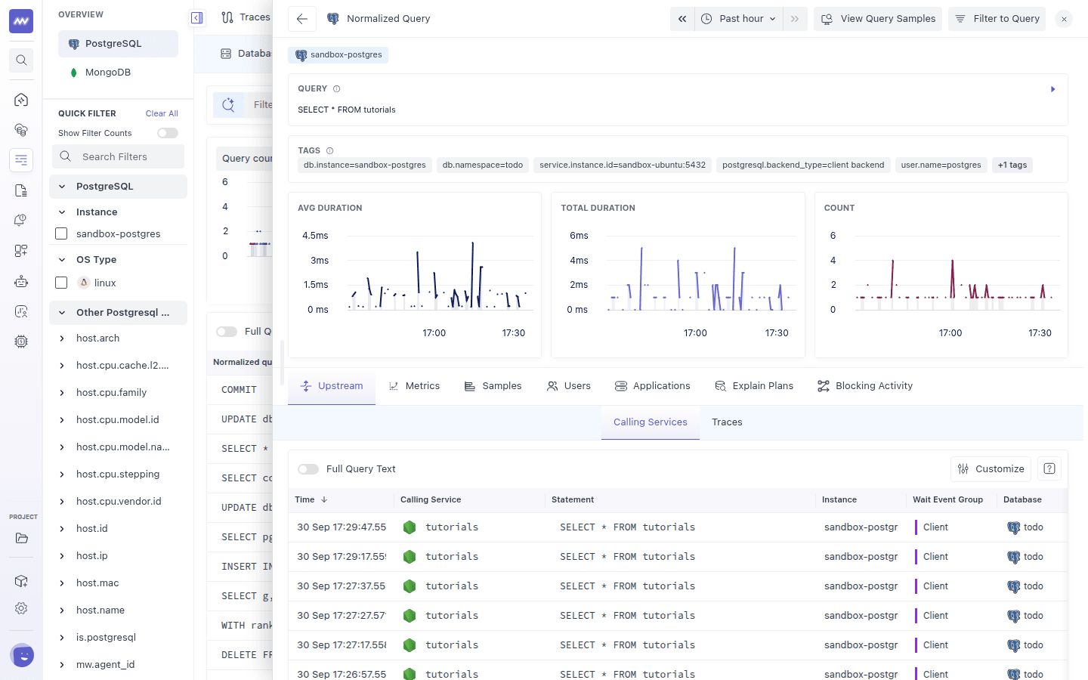Viewport: 1088px width, 680px height.
Task: Click the user avatar icon
Action: 23,656
